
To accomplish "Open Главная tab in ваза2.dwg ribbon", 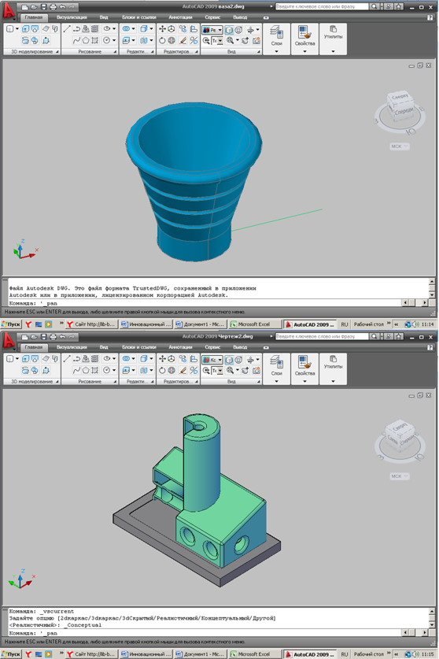I will click(x=34, y=17).
